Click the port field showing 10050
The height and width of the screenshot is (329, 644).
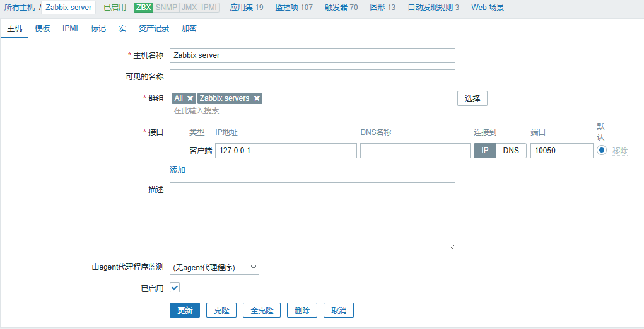point(562,151)
